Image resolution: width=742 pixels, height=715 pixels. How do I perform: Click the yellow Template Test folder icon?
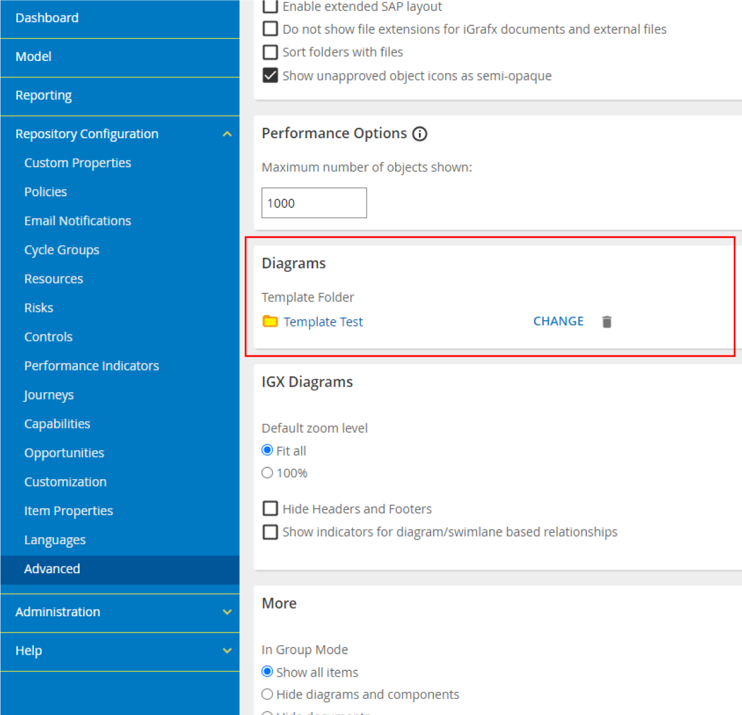point(270,322)
